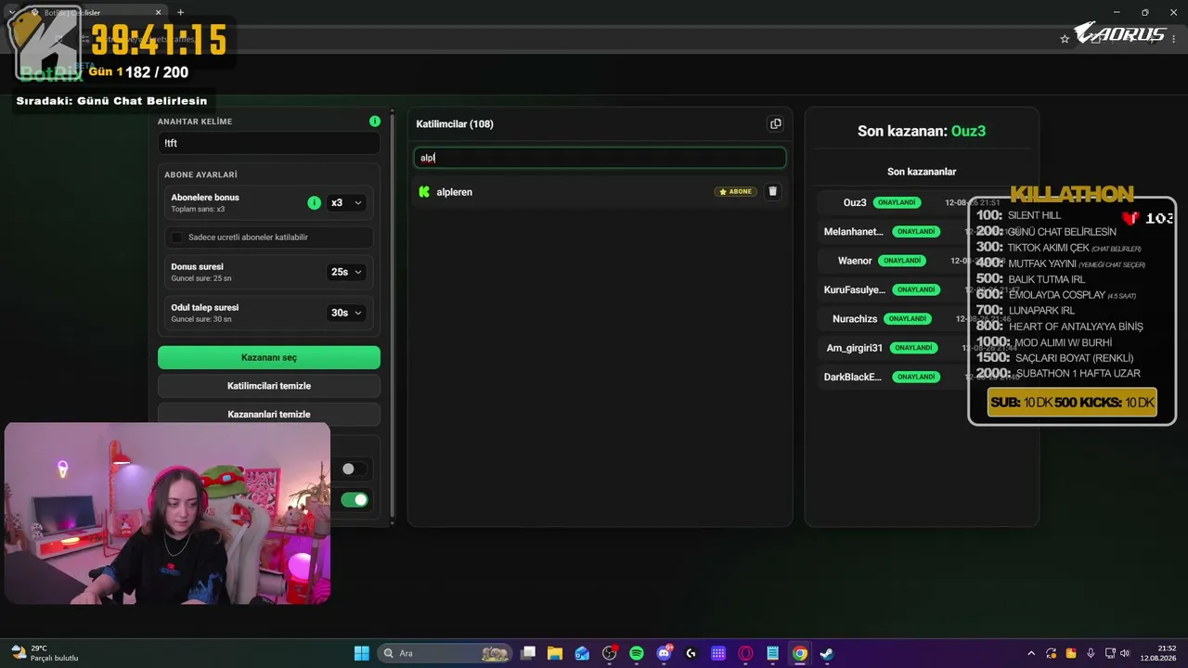Click the participant search field containing alp
The width and height of the screenshot is (1188, 668).
click(x=600, y=158)
